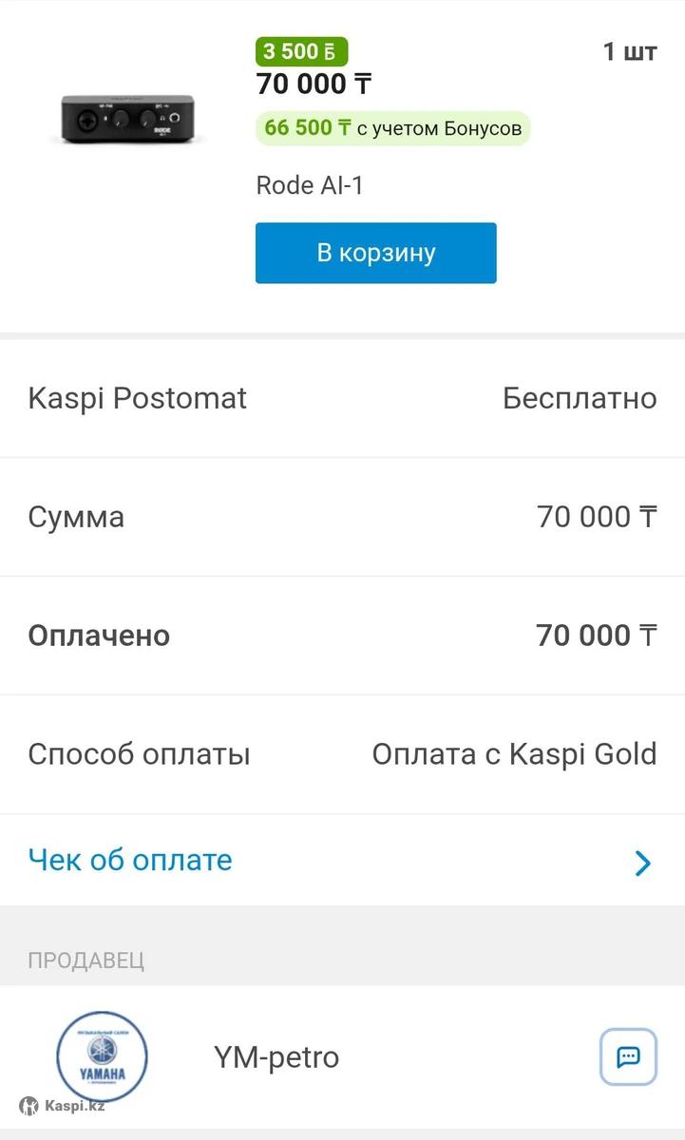Tap the 1 шт quantity label
685x1140 pixels.
tap(630, 51)
